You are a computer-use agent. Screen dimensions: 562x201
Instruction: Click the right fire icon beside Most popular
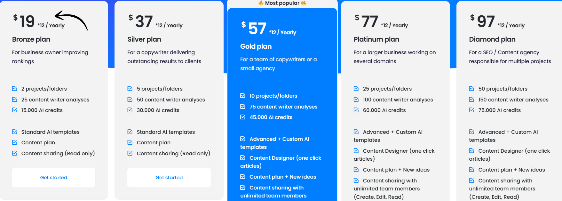coord(304,3)
